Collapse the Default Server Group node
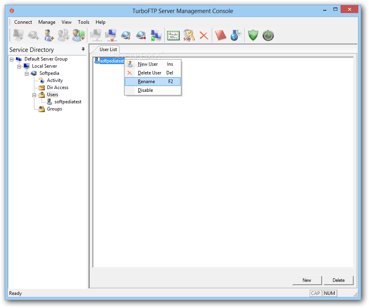Screen dimensions: 369x308 point(11,59)
